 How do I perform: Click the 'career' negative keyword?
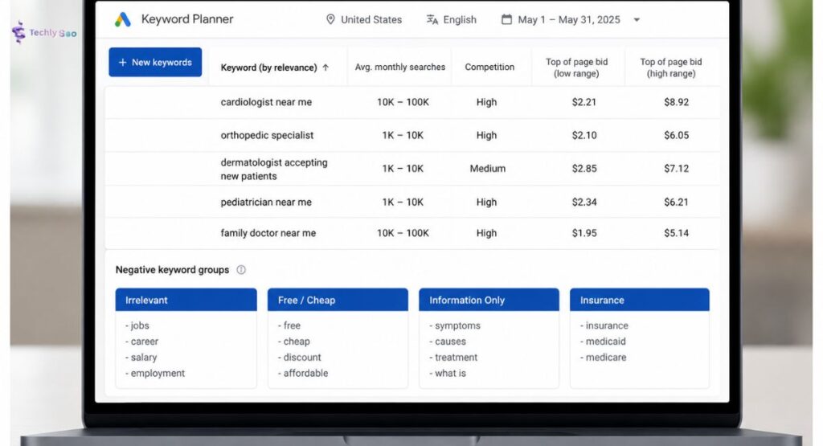click(x=145, y=341)
